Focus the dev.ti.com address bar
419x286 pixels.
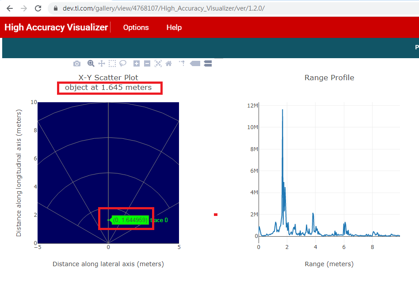(x=164, y=8)
